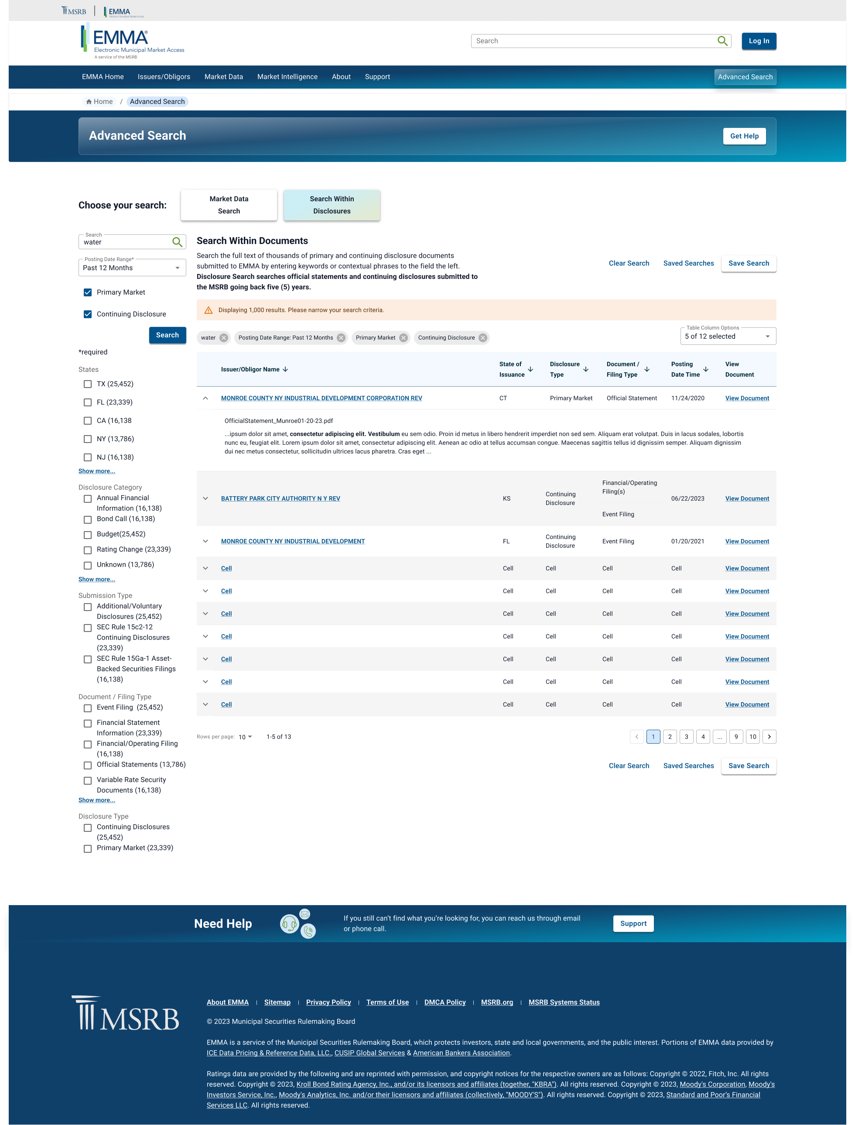This screenshot has width=855, height=1125.
Task: Click Show more under States
Action: (97, 471)
